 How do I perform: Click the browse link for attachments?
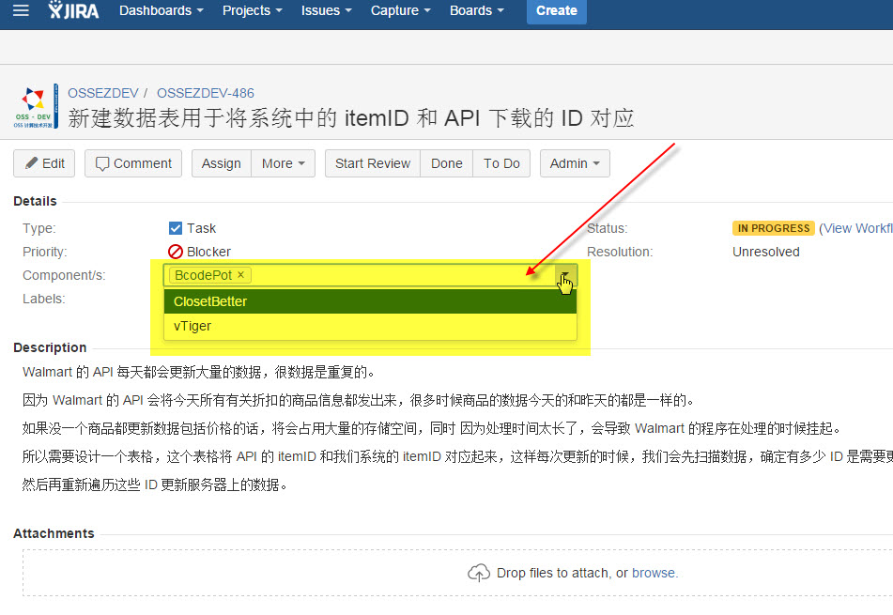coord(654,573)
